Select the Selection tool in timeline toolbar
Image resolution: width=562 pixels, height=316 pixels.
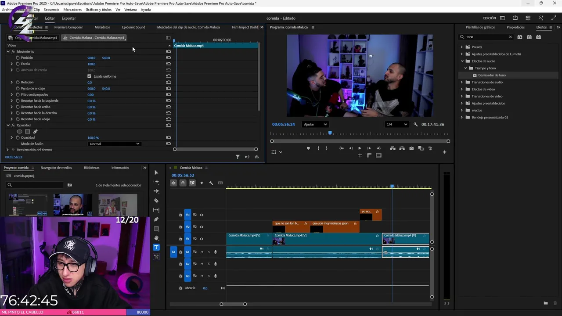pos(156,172)
